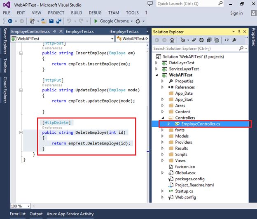Viewport: 257px width, 219px height.
Task: Click the Save All toolbar icon
Action: (x=58, y=21)
